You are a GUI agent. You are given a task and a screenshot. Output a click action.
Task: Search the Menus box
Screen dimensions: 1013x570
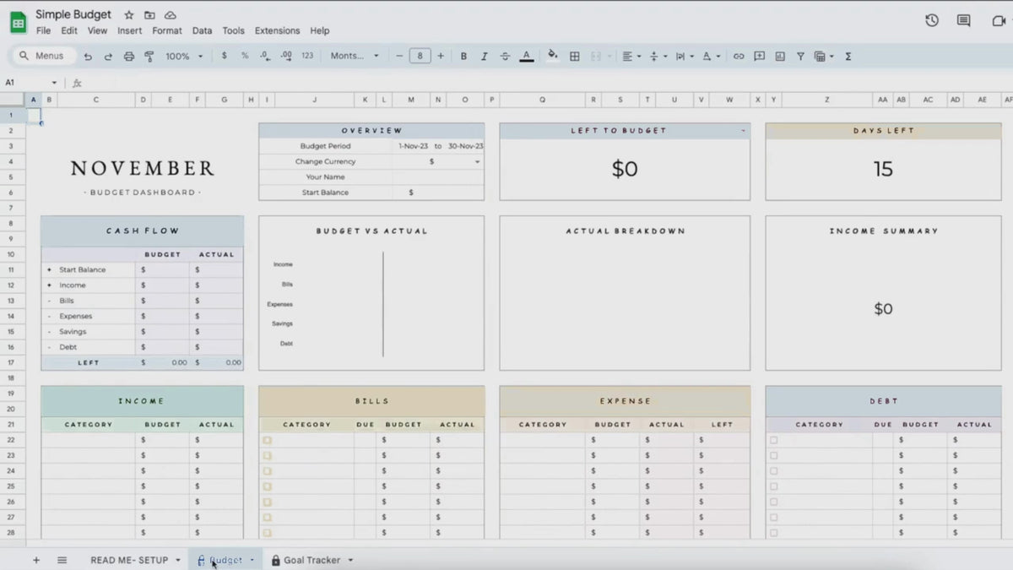click(42, 57)
